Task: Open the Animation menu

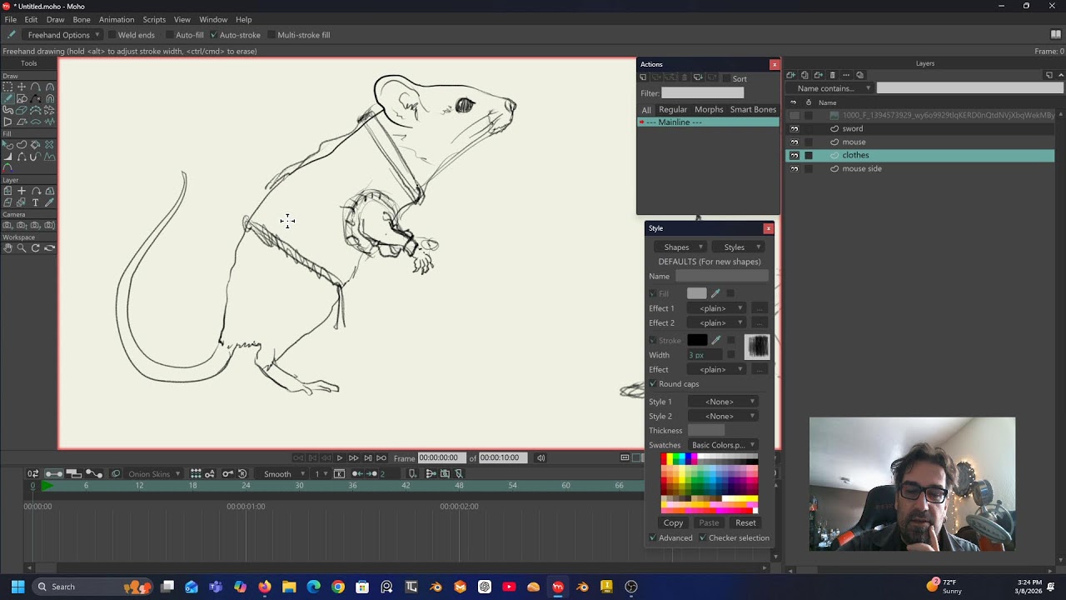Action: (x=117, y=19)
